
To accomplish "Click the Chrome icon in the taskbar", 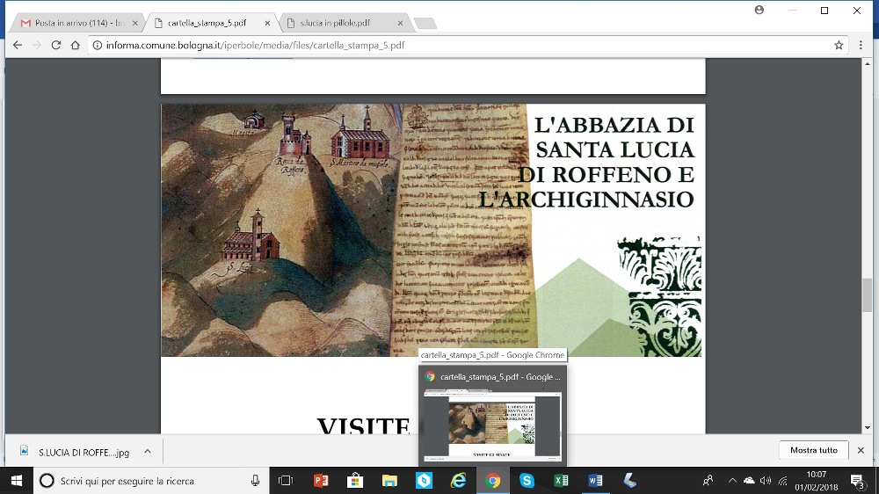I will 493,481.
